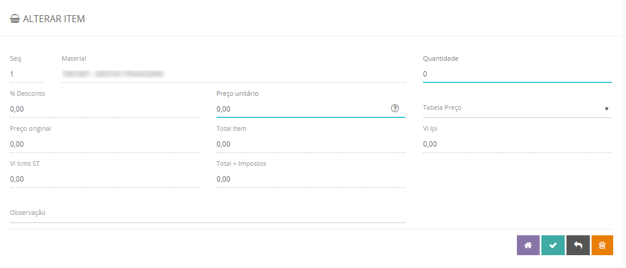Screen dimensions: 626x268
Task: Click the Preço unitário input field
Action: click(x=300, y=109)
